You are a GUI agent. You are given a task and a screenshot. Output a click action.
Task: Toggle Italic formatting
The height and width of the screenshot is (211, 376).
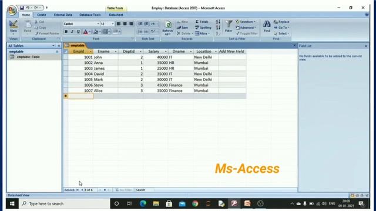click(x=72, y=32)
